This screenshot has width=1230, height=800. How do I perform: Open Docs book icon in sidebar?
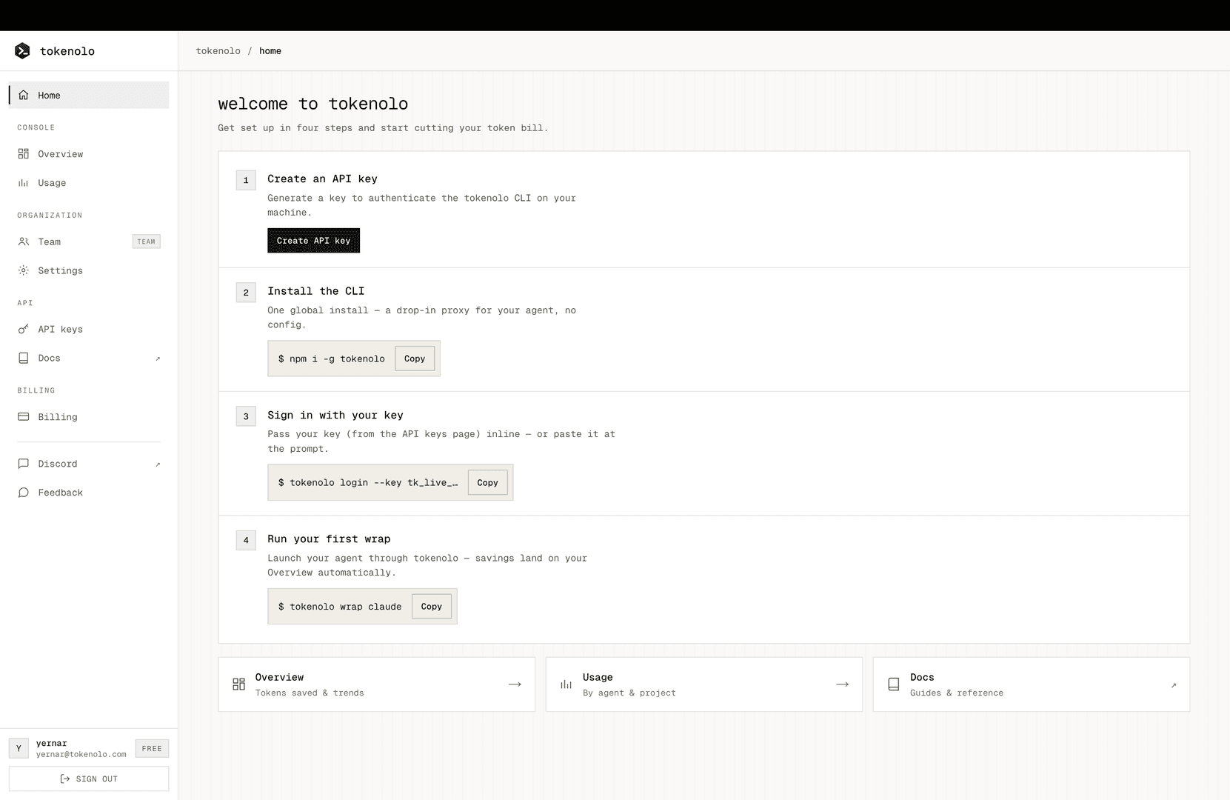click(24, 358)
